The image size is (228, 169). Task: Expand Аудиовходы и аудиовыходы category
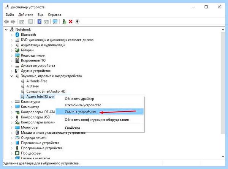(x=12, y=45)
